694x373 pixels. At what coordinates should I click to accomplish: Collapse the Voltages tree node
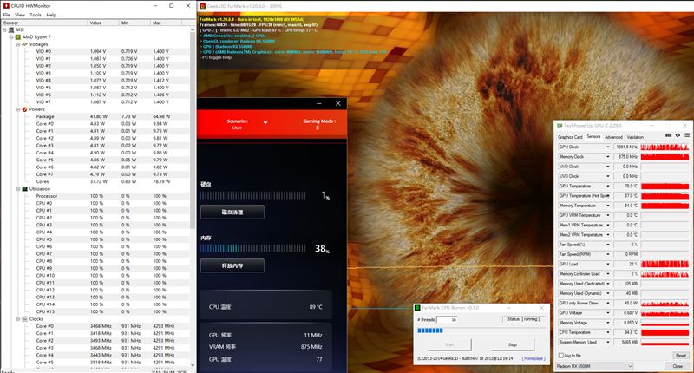click(x=18, y=44)
